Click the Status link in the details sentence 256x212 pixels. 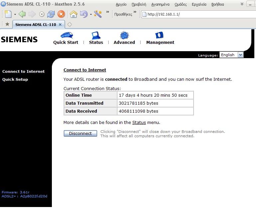pos(139,122)
